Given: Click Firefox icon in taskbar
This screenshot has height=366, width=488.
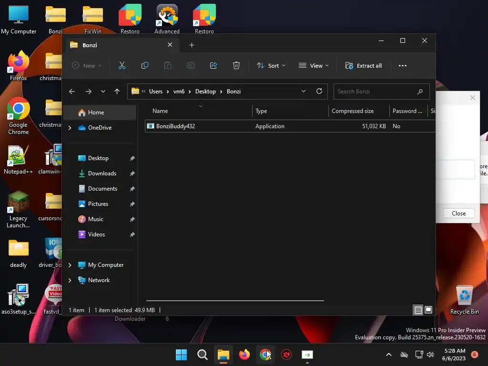Looking at the screenshot, I should coord(244,355).
